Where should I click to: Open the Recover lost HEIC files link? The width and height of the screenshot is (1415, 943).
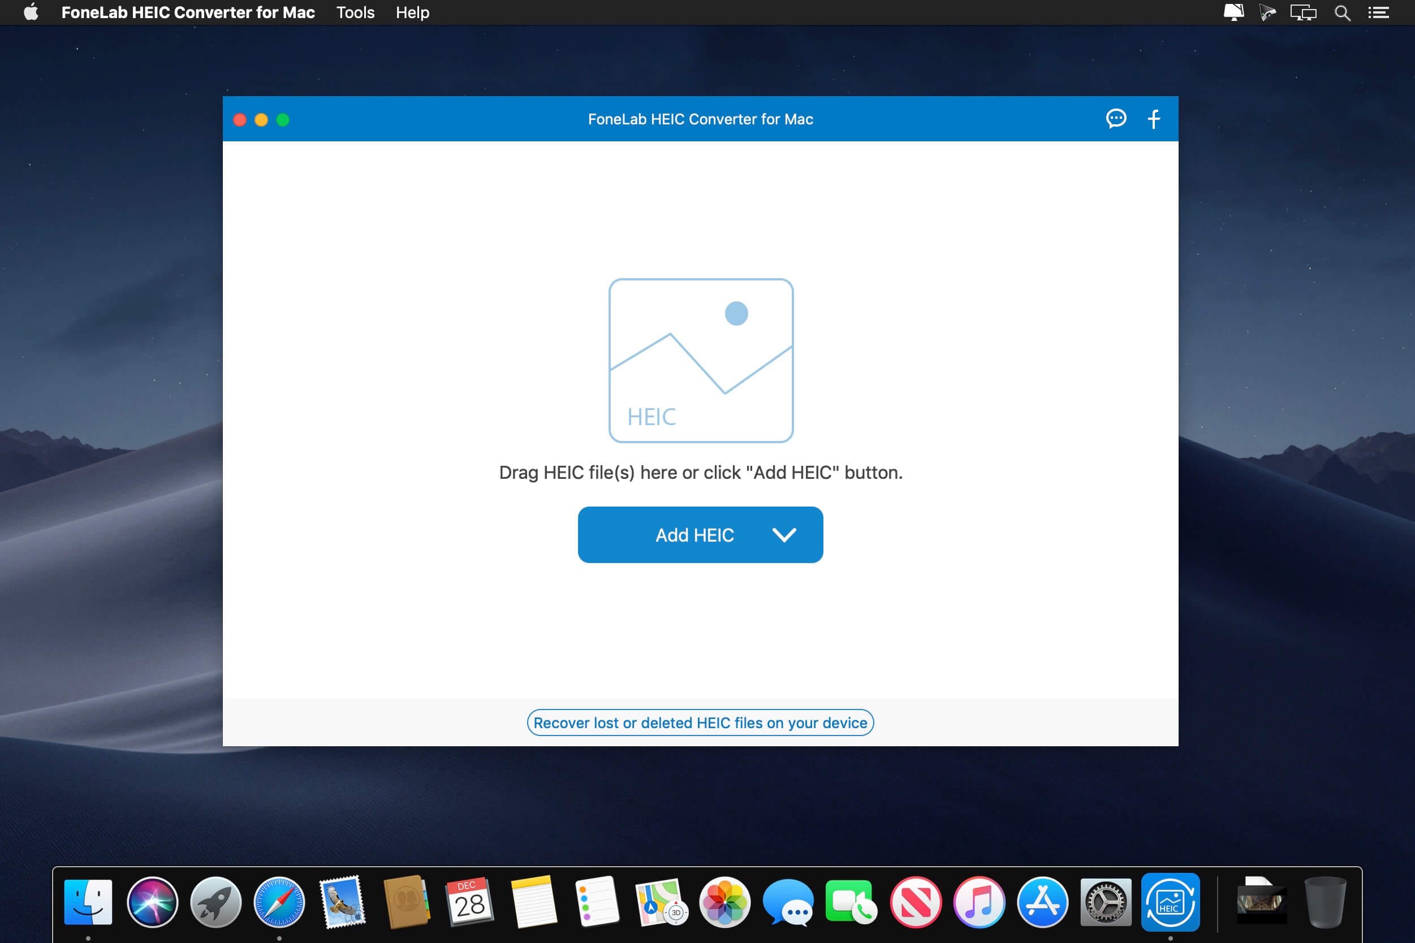pos(700,723)
